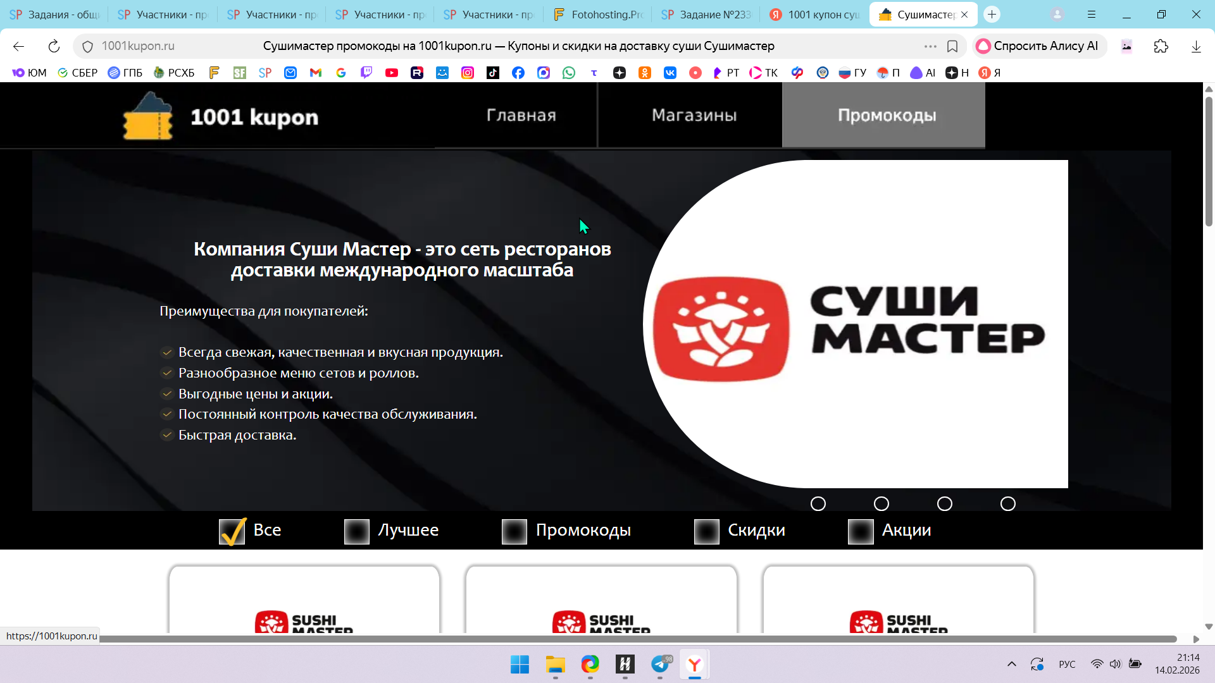1215x683 pixels.
Task: Open the Gmail bookmark icon
Action: (x=316, y=73)
